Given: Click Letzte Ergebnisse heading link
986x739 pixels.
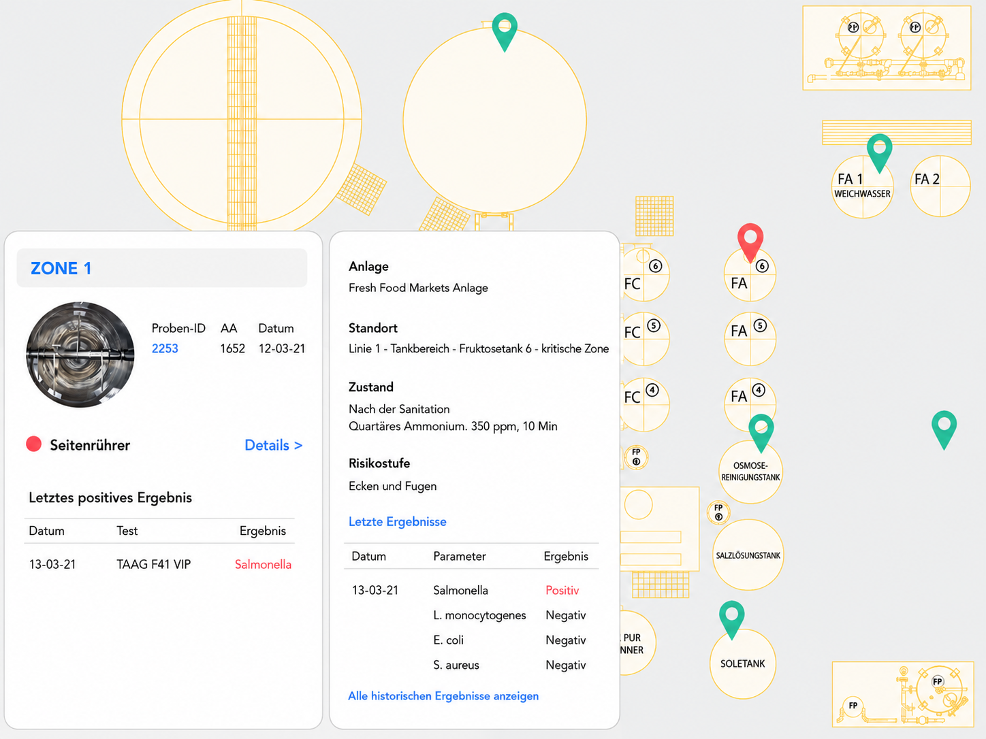Looking at the screenshot, I should 398,522.
